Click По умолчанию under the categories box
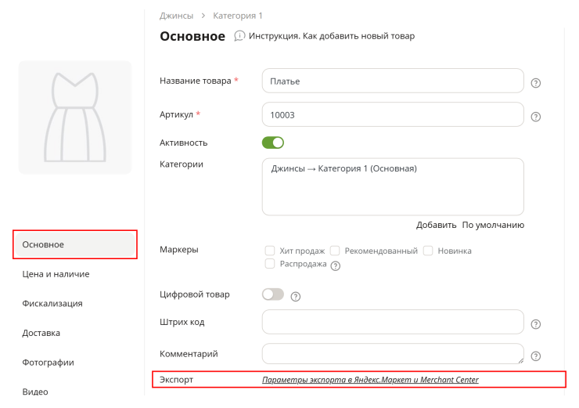This screenshot has width=579, height=408. point(493,225)
